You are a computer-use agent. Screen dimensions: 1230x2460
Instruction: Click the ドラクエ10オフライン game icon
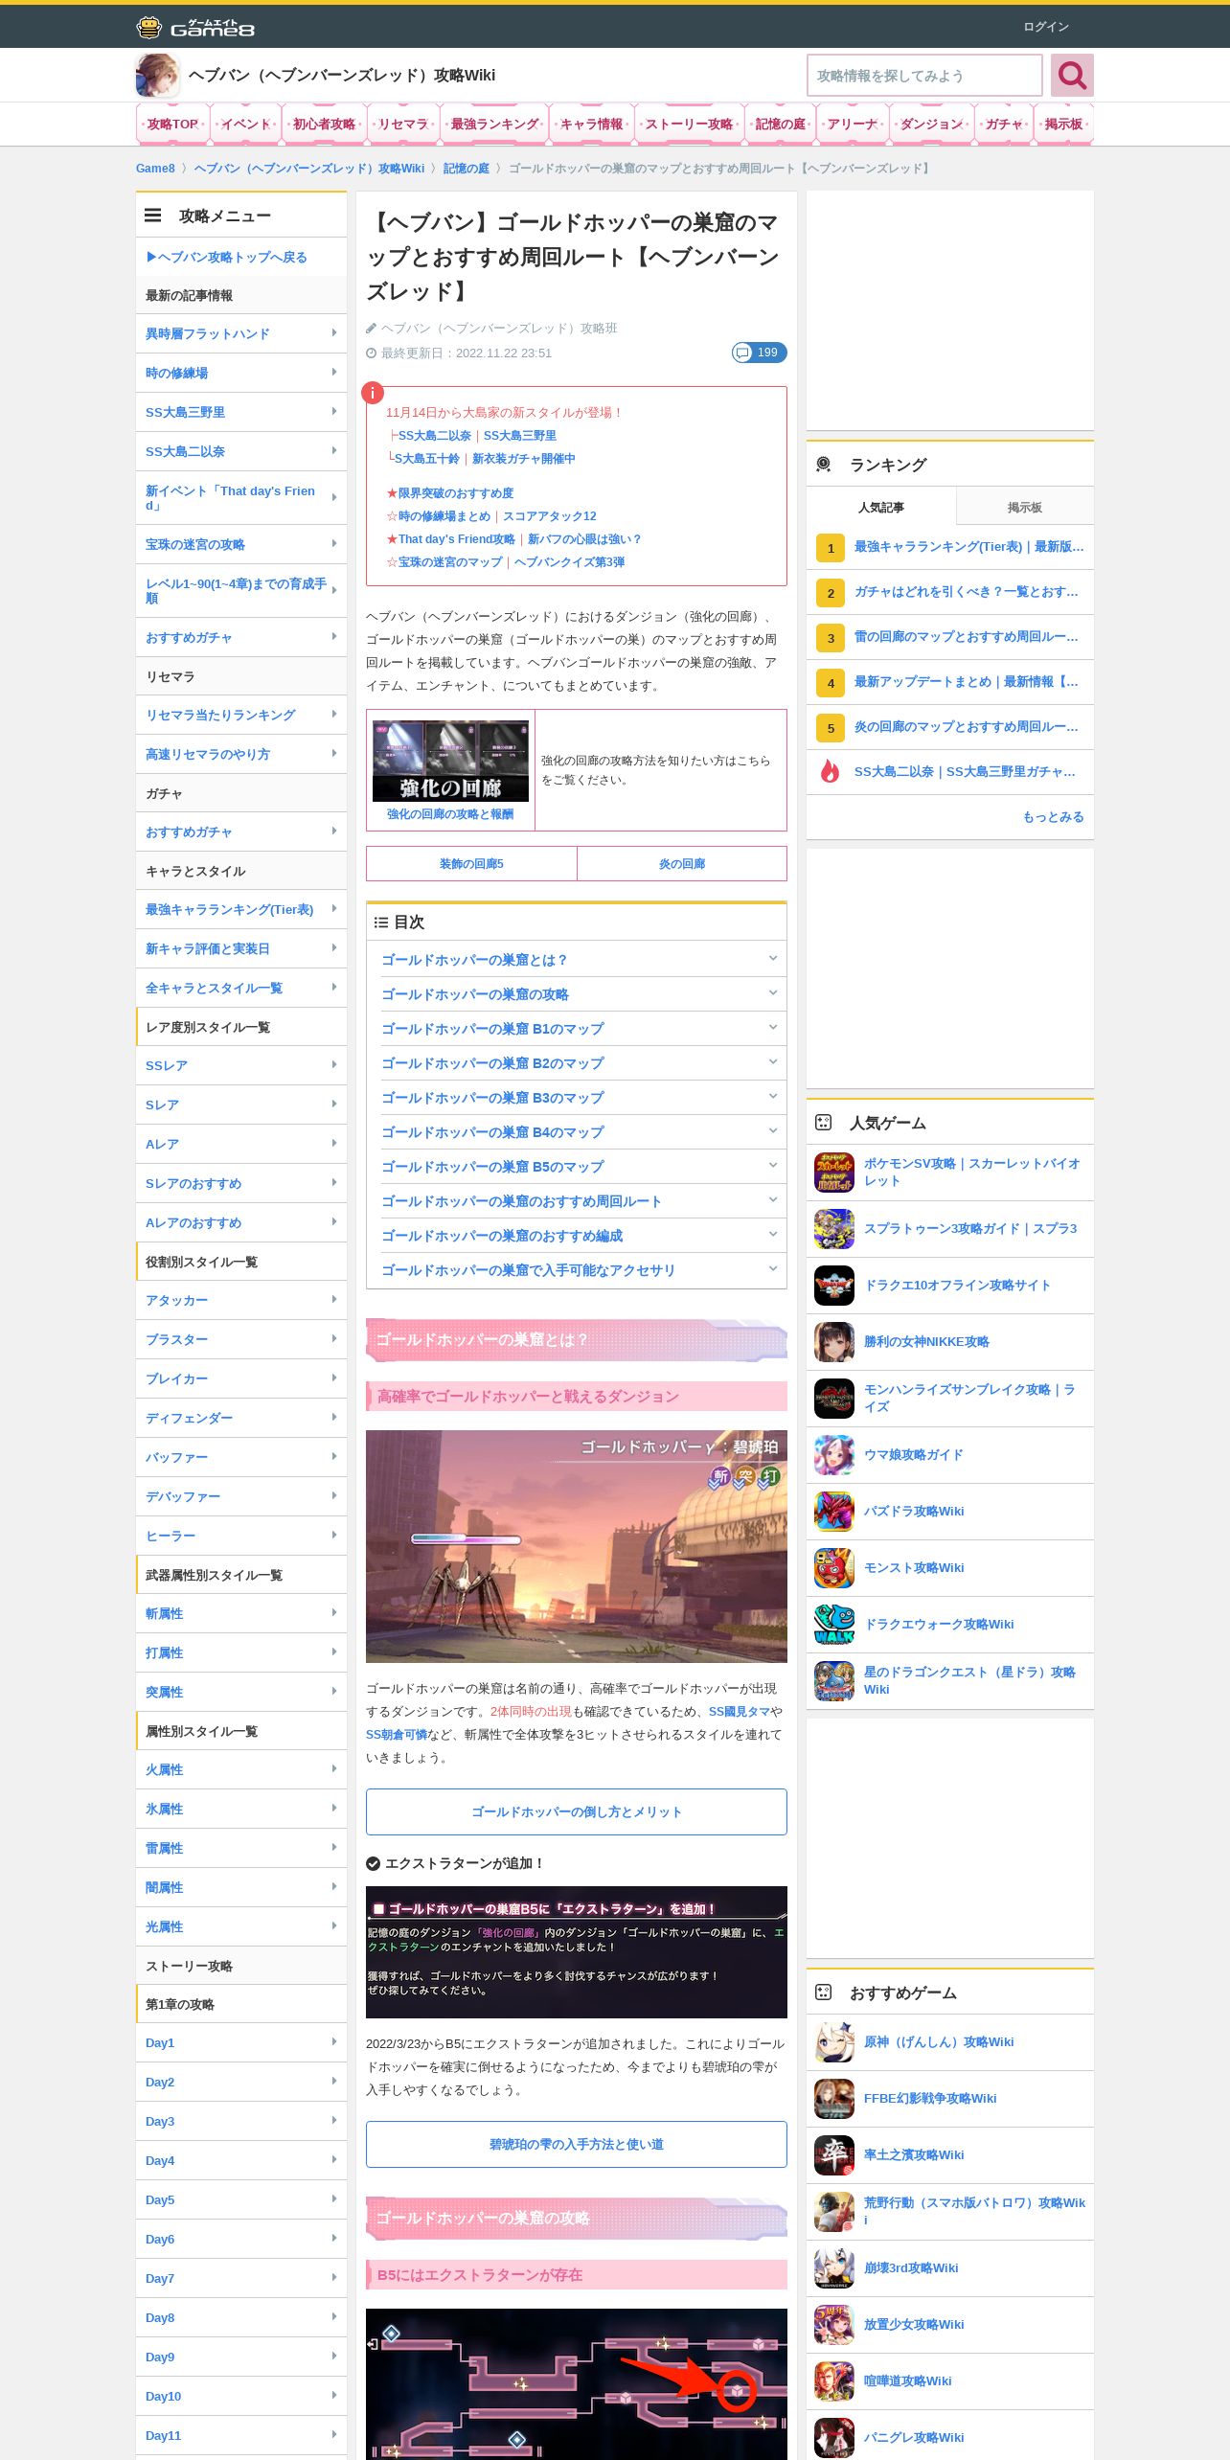pos(834,1286)
